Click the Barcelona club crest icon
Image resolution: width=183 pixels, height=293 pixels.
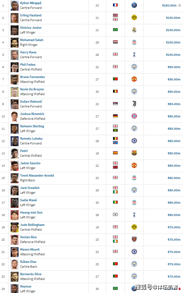point(134,153)
